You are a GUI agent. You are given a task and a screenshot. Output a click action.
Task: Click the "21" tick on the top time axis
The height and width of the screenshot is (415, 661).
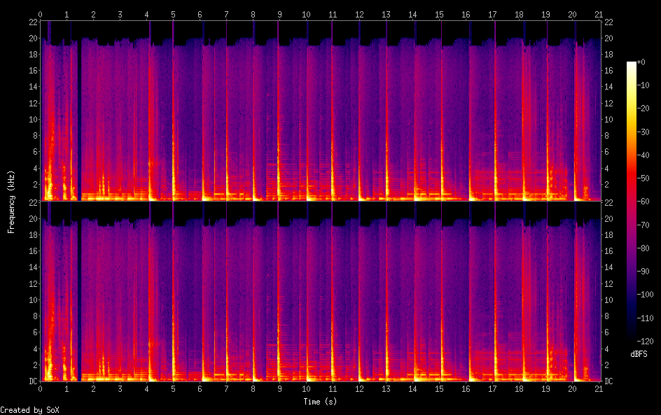pos(599,14)
